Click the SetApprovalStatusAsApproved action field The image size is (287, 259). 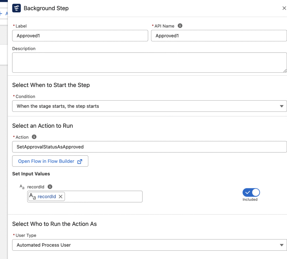coord(149,147)
